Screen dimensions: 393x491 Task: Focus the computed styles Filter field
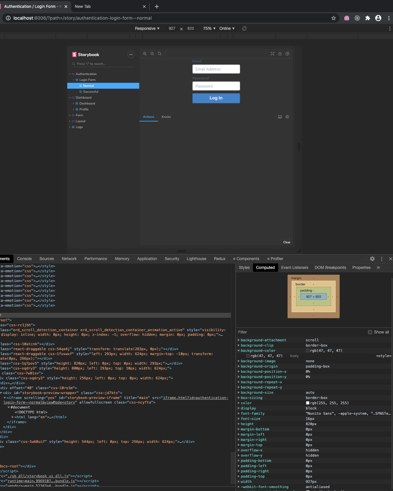coord(300,332)
